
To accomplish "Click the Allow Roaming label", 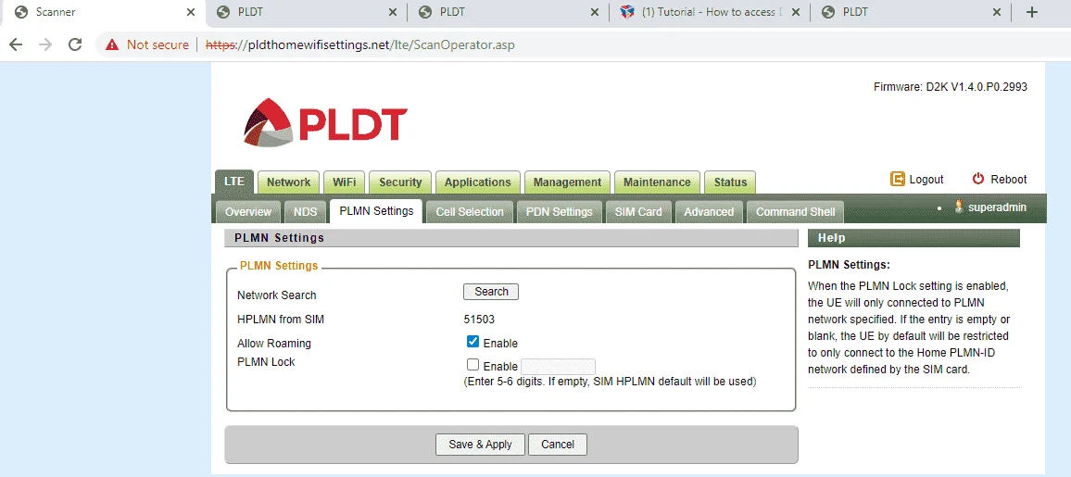I will (274, 344).
